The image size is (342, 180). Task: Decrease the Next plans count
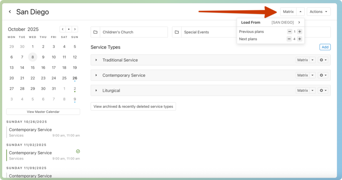[x=289, y=39]
